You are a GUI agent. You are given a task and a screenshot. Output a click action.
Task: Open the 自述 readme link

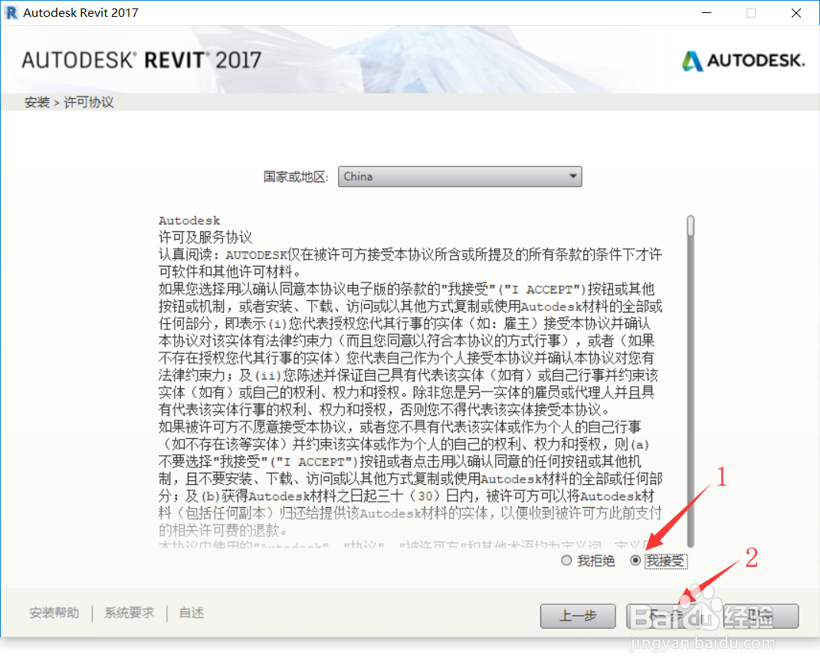click(x=192, y=613)
